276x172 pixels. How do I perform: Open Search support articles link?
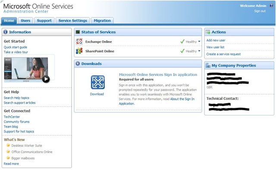coord(19,103)
